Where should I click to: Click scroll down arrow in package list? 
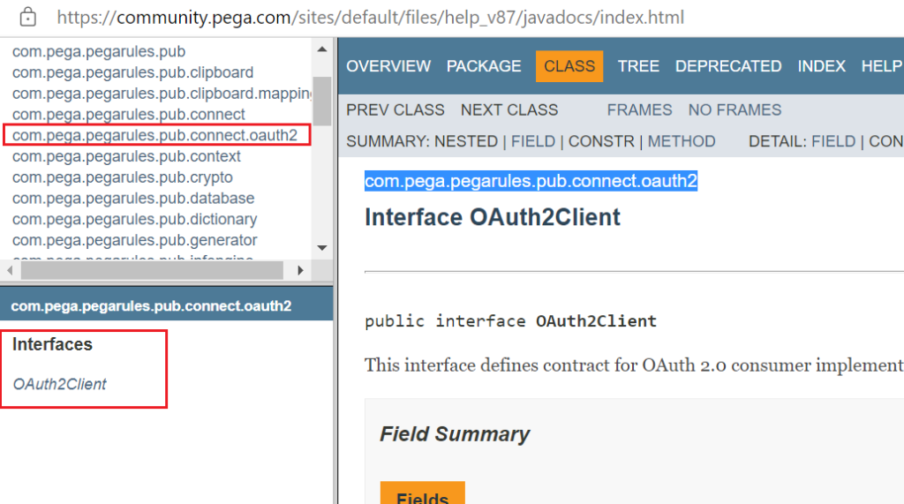point(322,248)
